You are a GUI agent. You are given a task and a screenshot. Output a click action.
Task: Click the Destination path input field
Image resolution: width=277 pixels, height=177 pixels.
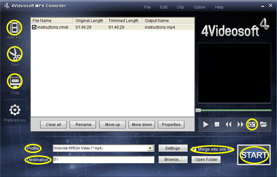[103, 159]
